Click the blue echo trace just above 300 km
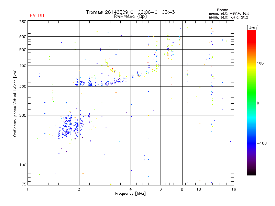Image resolution: width=275 pixels, height=206 pixels. click(100, 82)
